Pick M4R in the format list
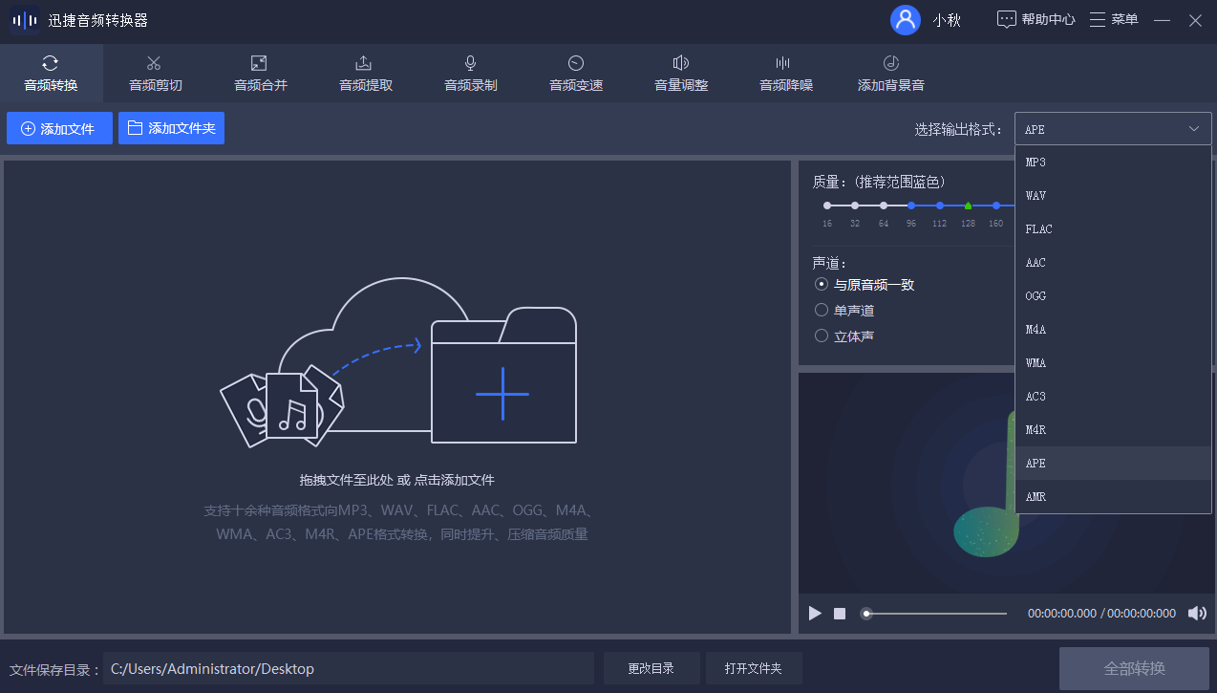This screenshot has height=693, width=1217. [1113, 430]
